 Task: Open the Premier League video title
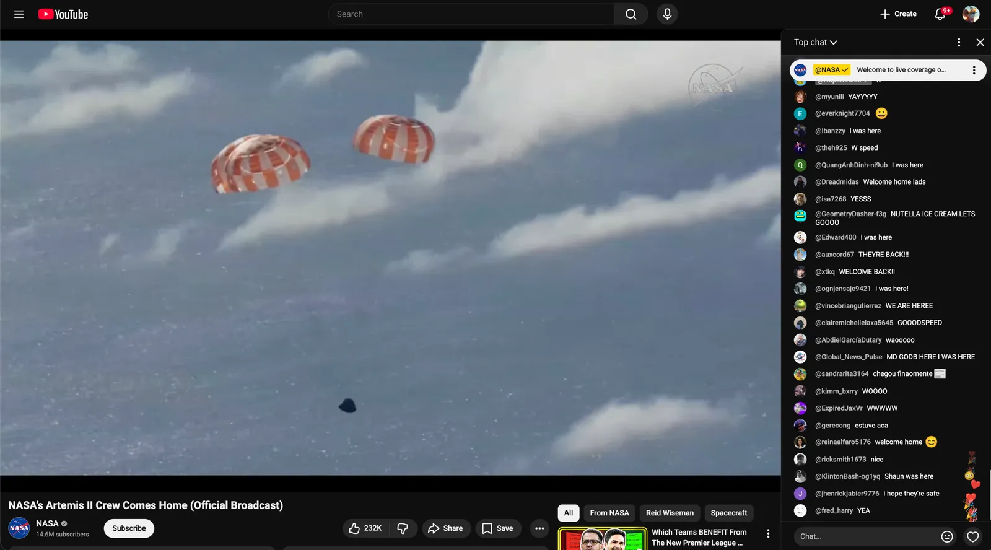[x=699, y=538]
